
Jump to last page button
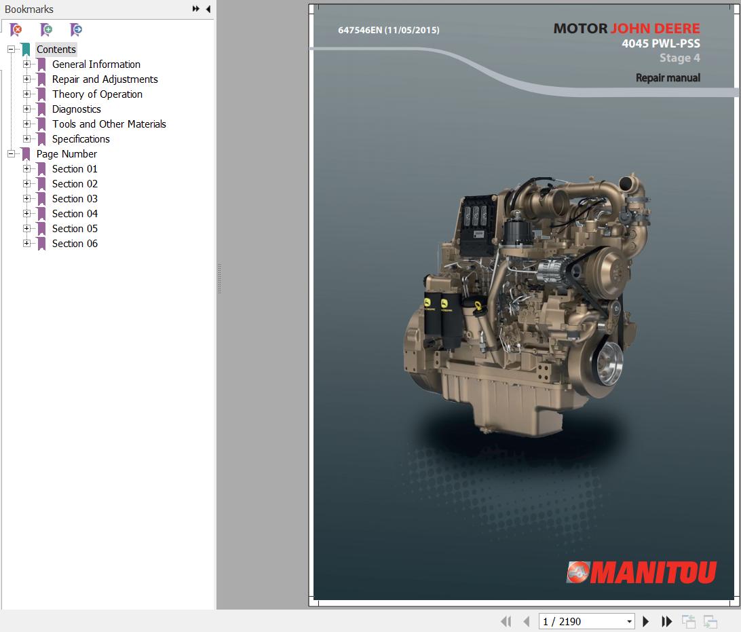pyautogui.click(x=666, y=621)
